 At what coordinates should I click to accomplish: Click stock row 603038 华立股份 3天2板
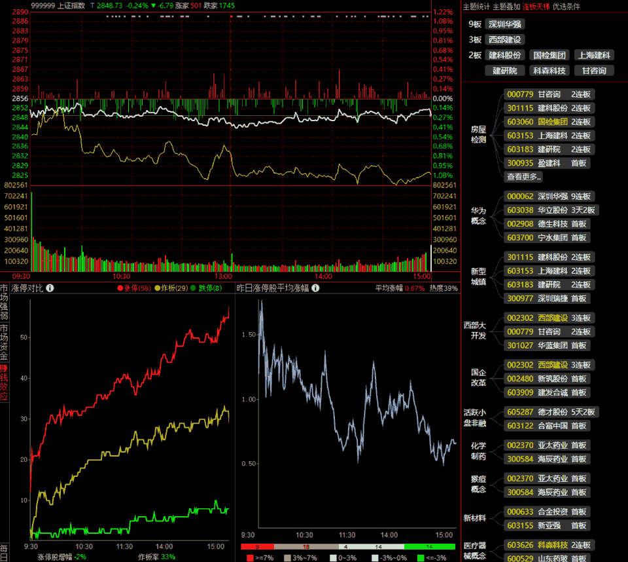[x=551, y=210]
